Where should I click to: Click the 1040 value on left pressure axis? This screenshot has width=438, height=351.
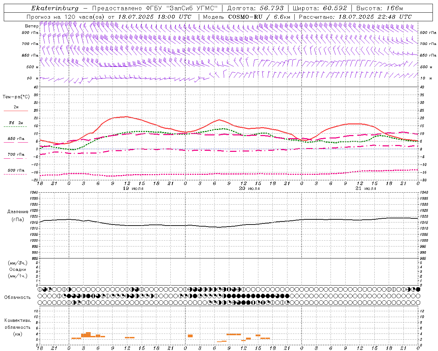(x=33, y=193)
